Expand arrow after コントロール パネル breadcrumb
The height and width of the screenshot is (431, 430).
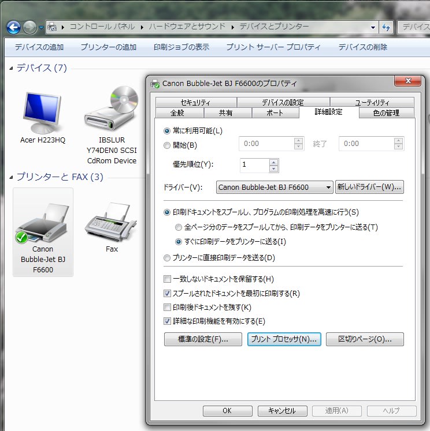click(x=142, y=27)
